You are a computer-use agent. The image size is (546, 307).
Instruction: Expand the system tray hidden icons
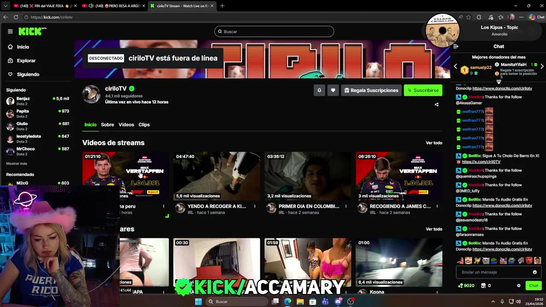(x=493, y=301)
